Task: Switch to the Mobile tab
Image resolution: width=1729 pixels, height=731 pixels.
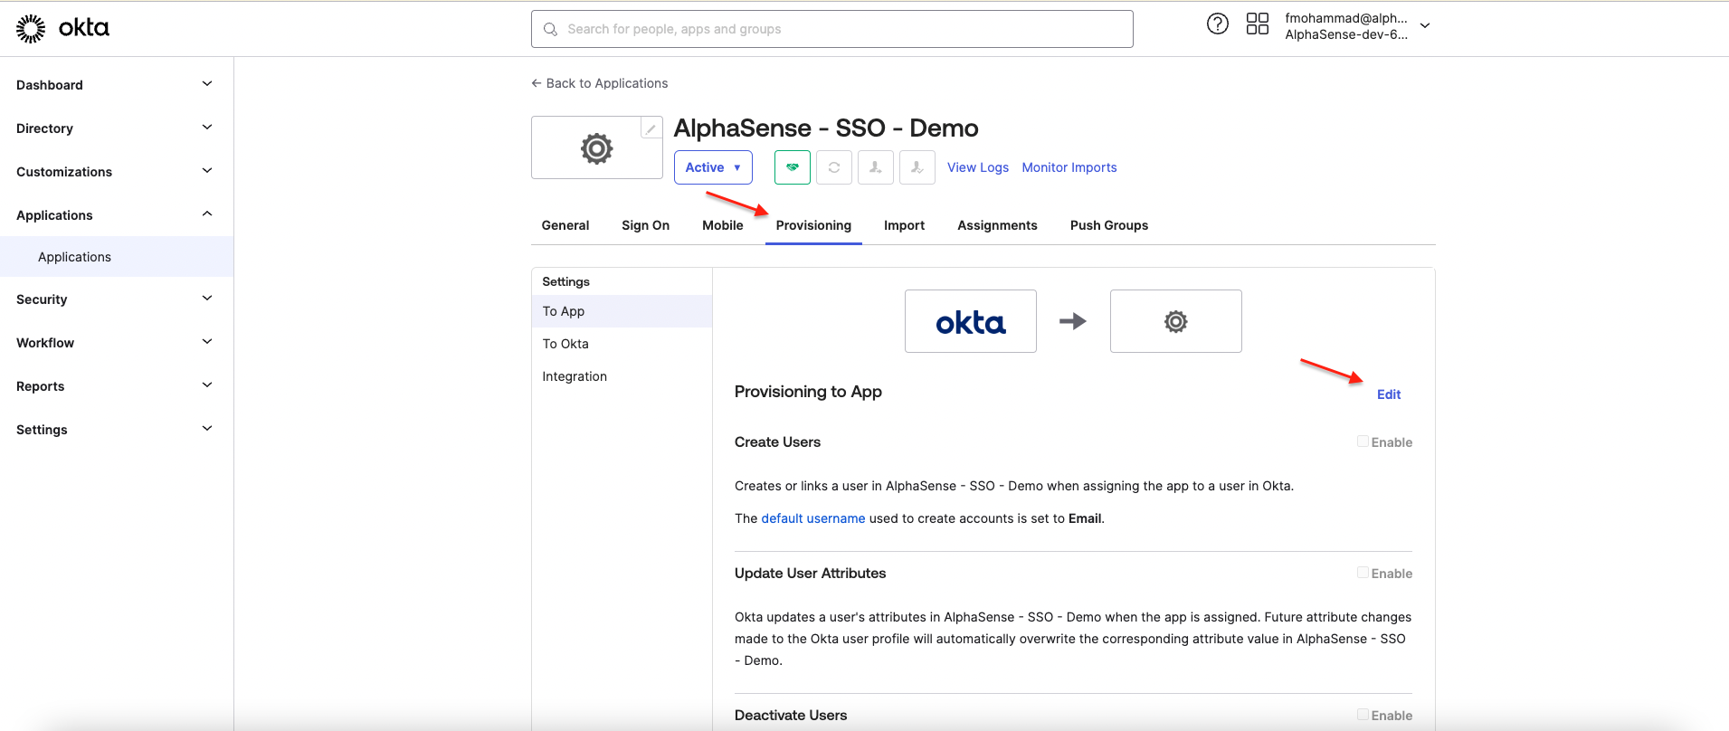Action: pos(723,225)
